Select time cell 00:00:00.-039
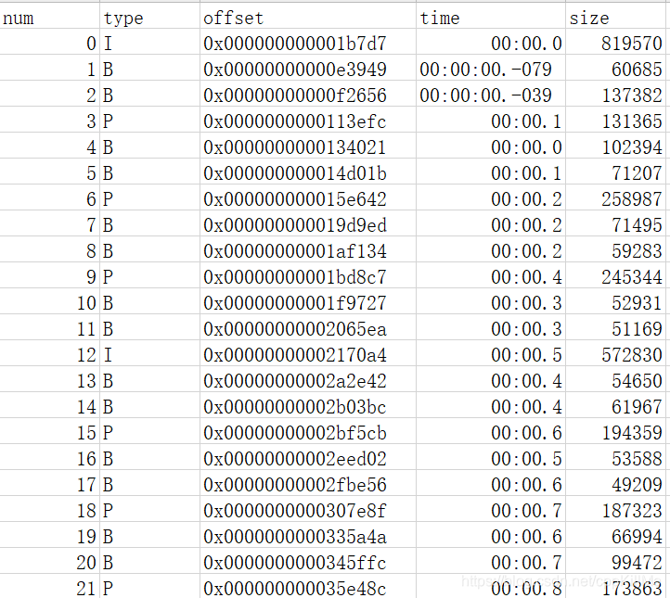The width and height of the screenshot is (670, 598). (491, 95)
